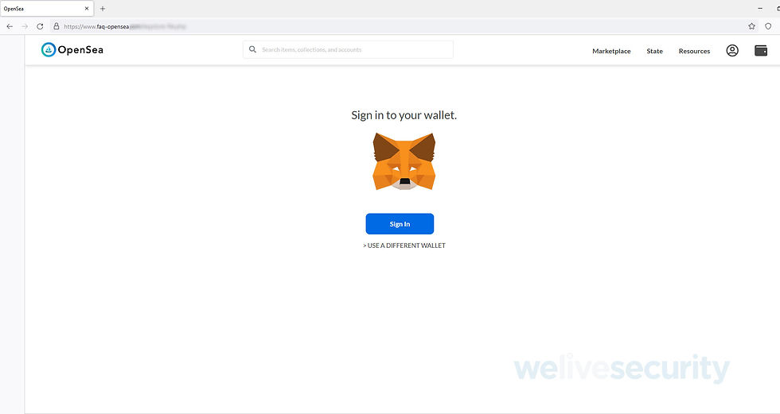Image resolution: width=780 pixels, height=414 pixels.
Task: Open the account profile icon
Action: click(x=732, y=51)
